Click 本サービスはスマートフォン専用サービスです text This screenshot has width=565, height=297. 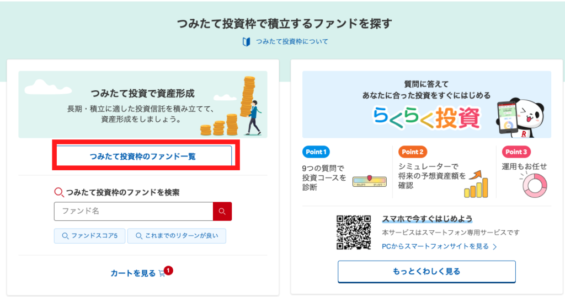pos(451,233)
